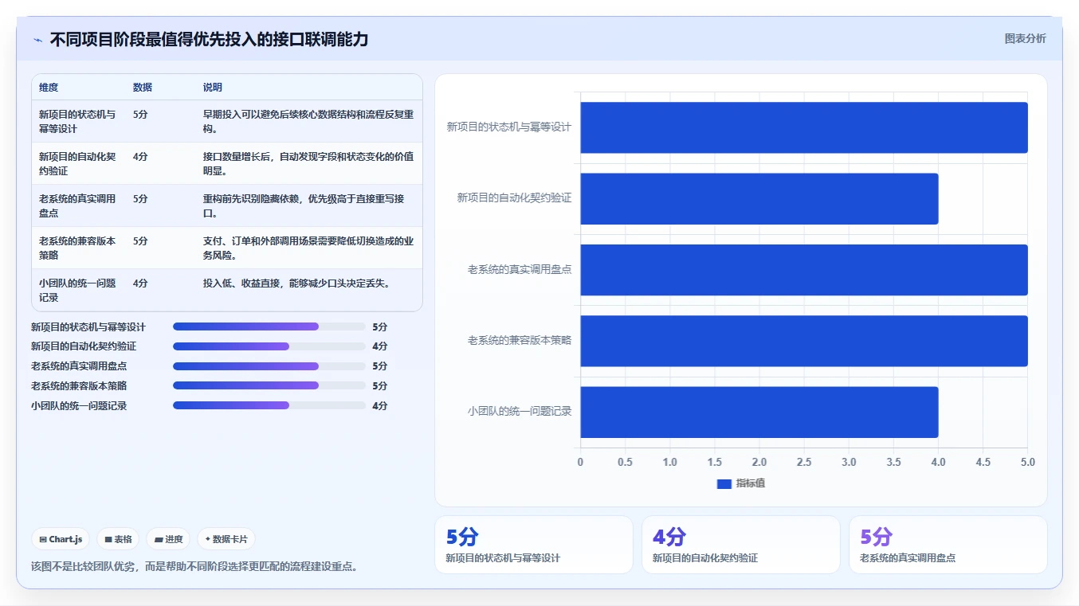
Task: Click the footnote text 该图不是比较团队优劣
Action: click(x=194, y=567)
